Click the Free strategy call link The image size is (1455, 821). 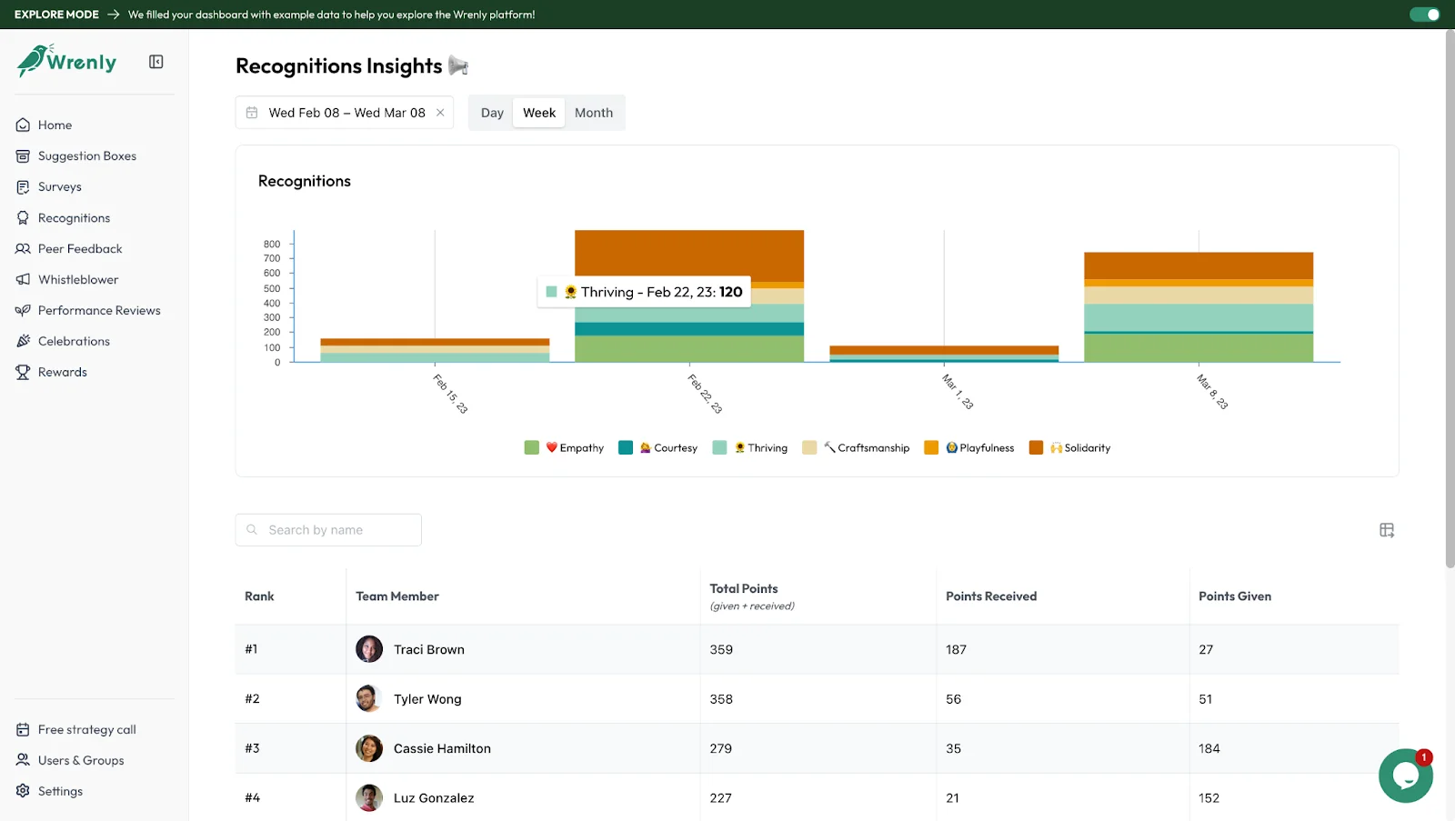point(86,729)
